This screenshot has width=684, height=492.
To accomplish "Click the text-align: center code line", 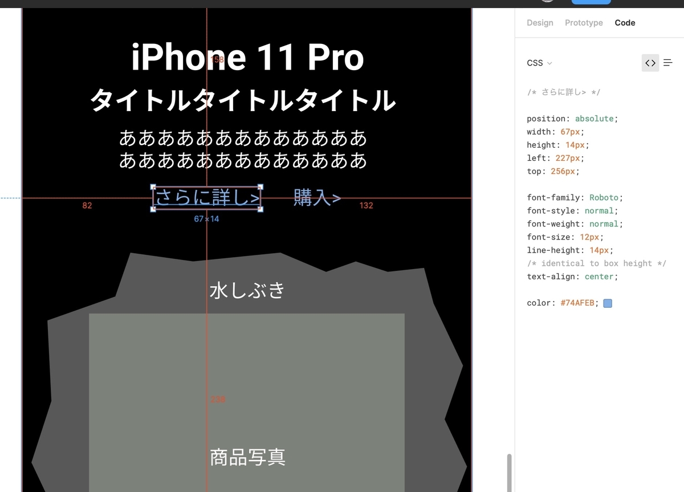I will click(572, 277).
